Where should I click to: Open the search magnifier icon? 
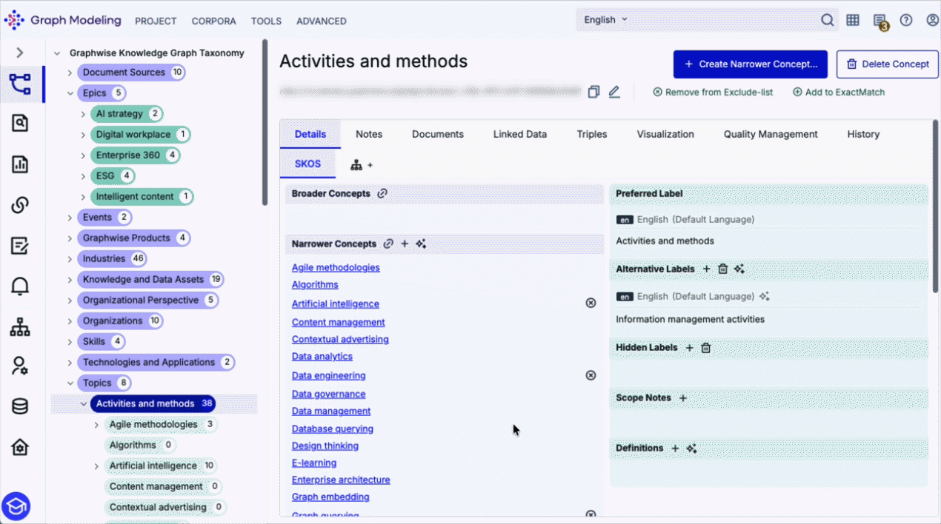(827, 20)
